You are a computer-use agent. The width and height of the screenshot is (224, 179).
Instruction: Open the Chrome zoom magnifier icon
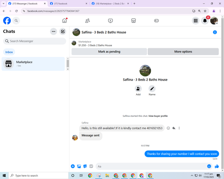tap(199, 11)
